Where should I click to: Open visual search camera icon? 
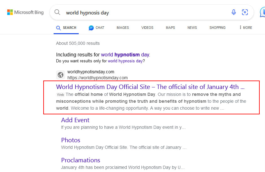click(x=245, y=13)
